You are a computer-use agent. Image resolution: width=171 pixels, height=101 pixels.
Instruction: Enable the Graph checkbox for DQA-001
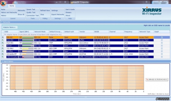click(162, 43)
